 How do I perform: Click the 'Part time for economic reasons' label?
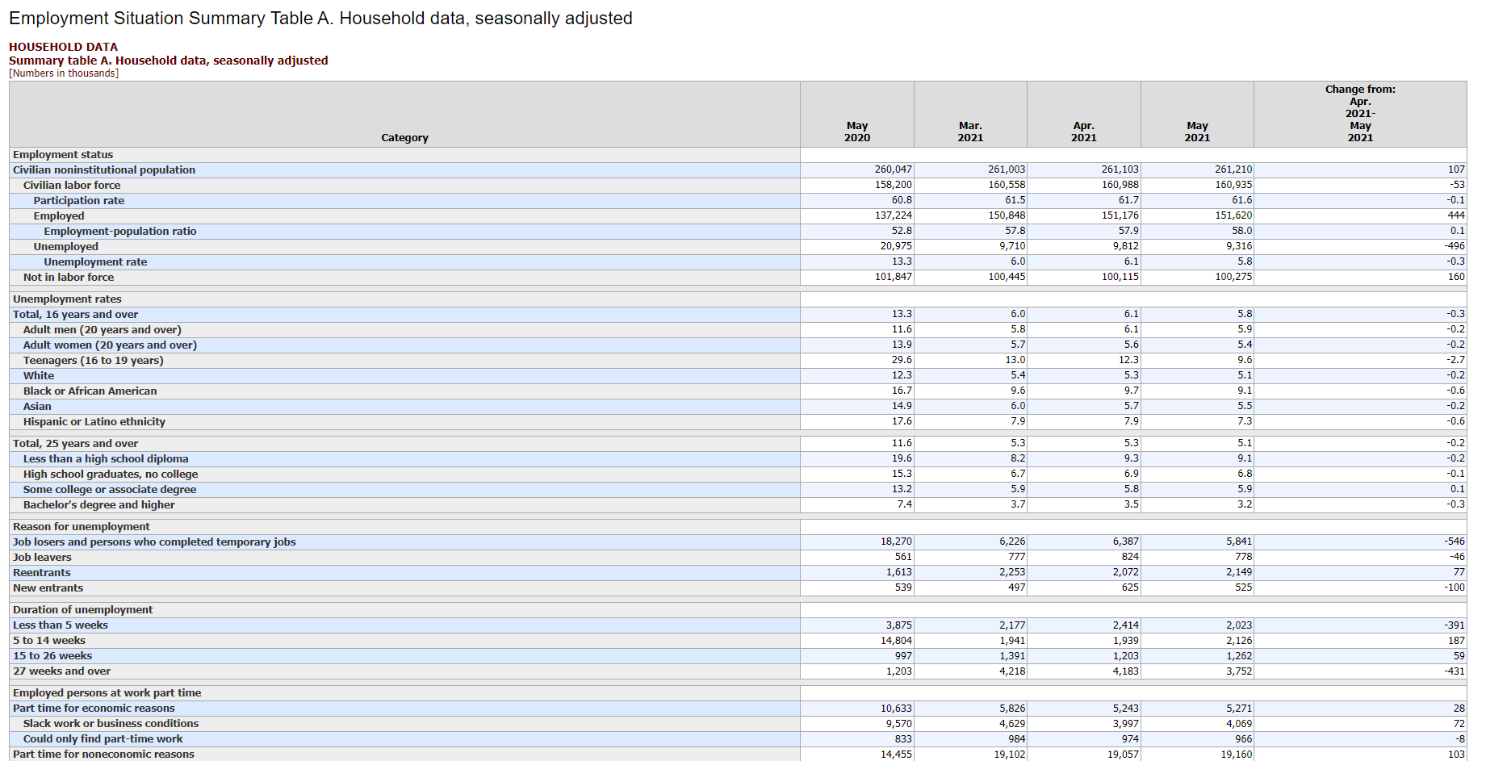94,709
